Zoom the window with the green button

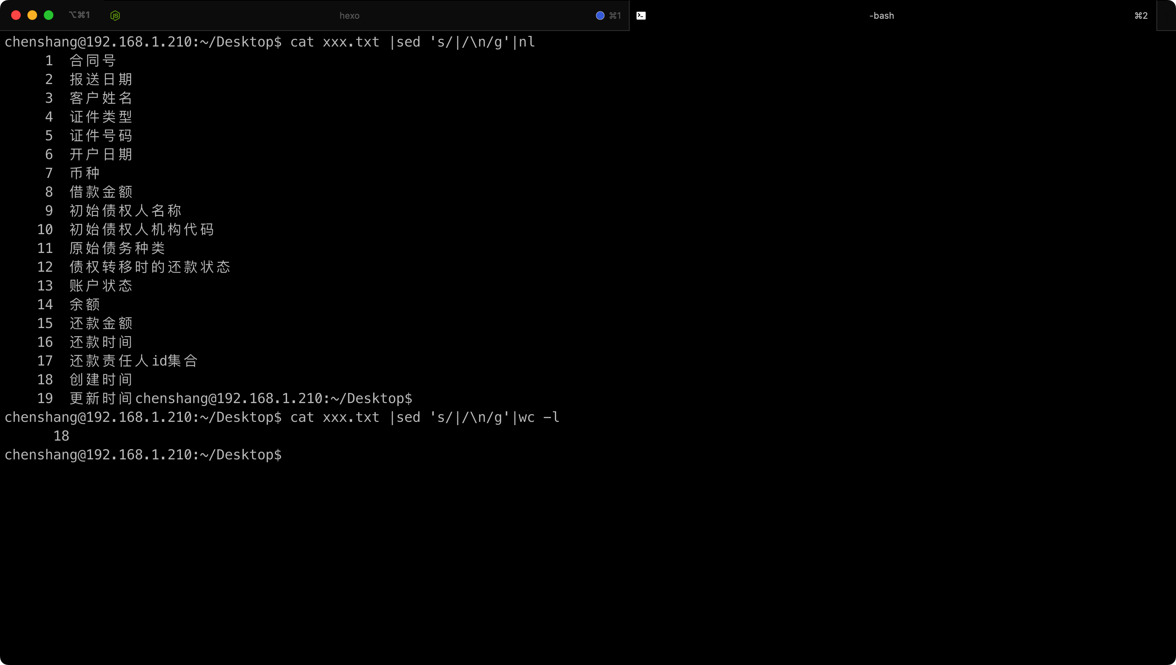tap(49, 15)
